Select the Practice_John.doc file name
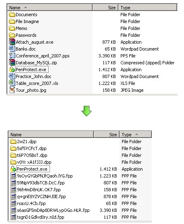 [33, 76]
